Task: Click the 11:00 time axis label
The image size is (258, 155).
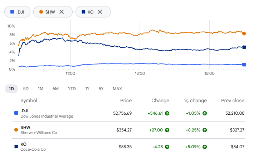Action: (70, 73)
